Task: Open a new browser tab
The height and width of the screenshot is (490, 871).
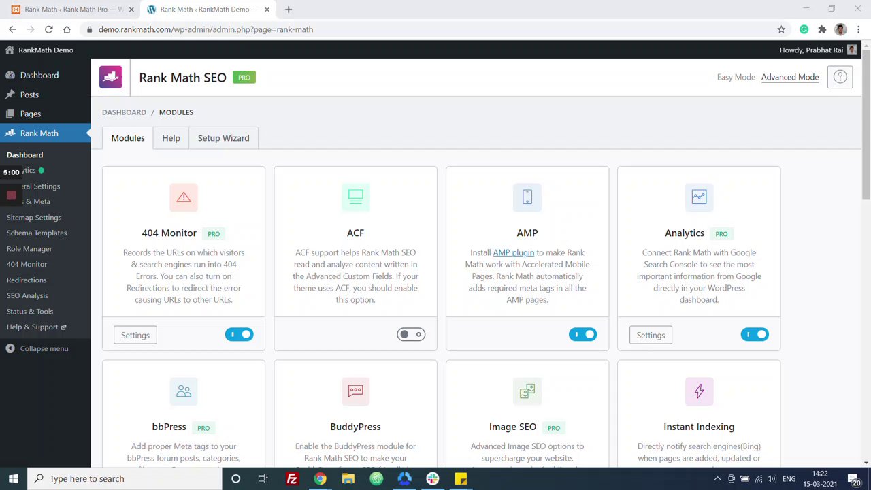Action: coord(289,10)
